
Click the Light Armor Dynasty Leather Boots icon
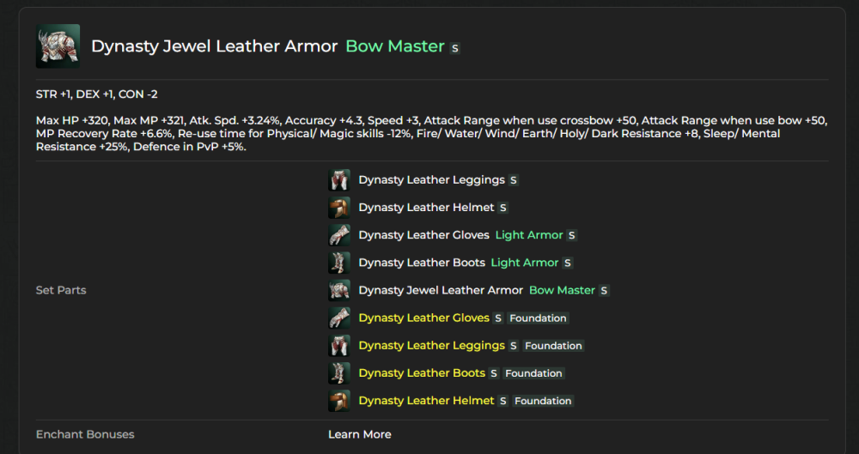(338, 263)
